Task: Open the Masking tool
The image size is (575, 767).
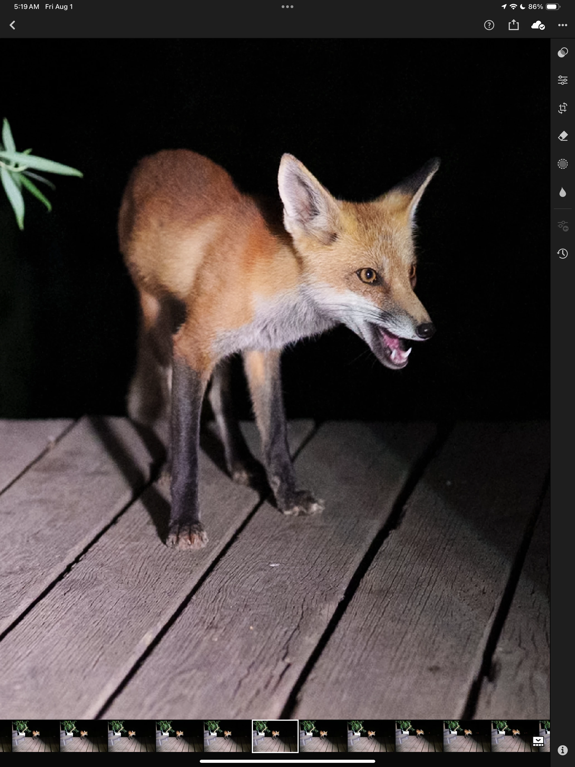Action: tap(562, 164)
